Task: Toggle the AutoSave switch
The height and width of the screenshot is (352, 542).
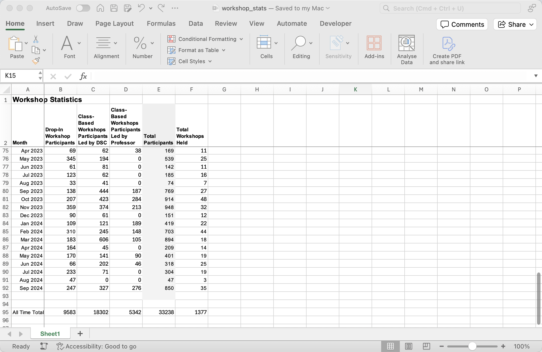Action: coord(83,8)
